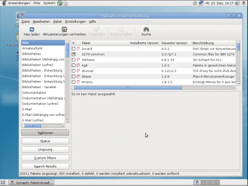Toggle status box for 3270-common
248x186 pixels.
tap(73, 54)
